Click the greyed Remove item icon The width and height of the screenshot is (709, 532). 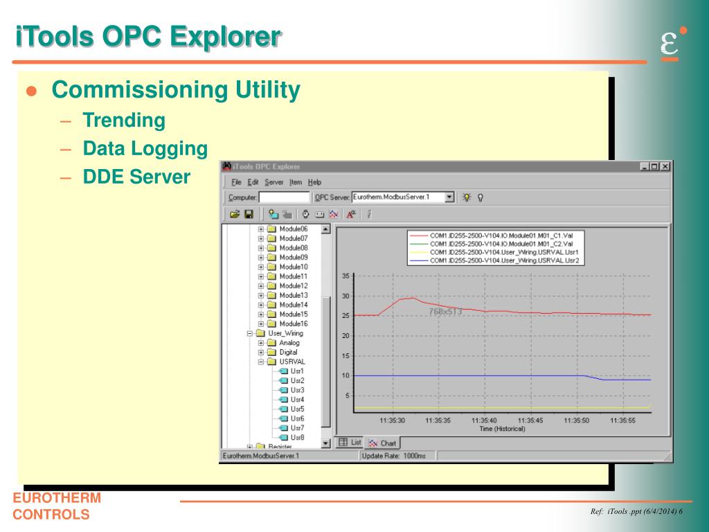click(287, 214)
